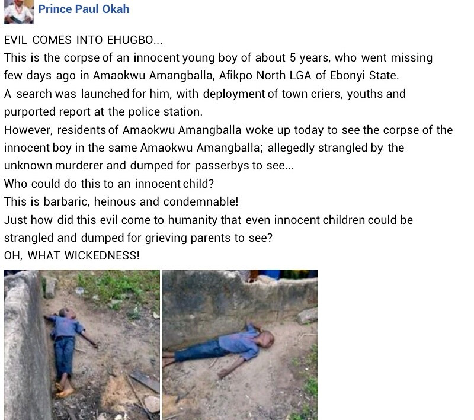Select the line 'Who could do this to an innocent child?'
474x420 pixels.
pyautogui.click(x=109, y=184)
